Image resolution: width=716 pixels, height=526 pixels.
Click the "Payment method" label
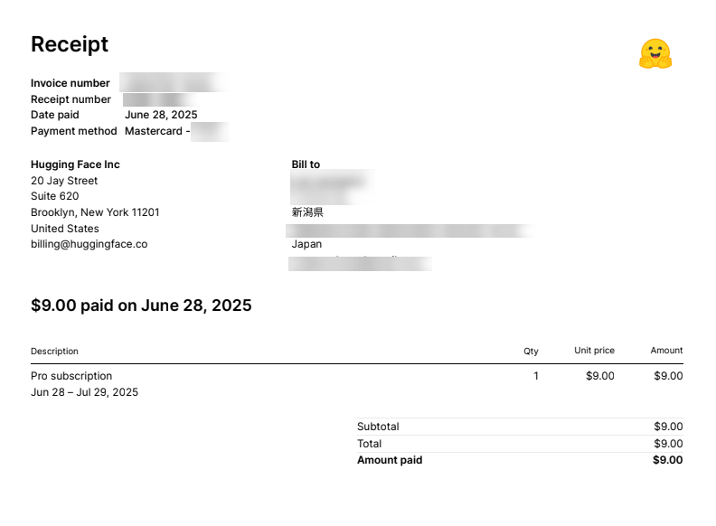[73, 131]
